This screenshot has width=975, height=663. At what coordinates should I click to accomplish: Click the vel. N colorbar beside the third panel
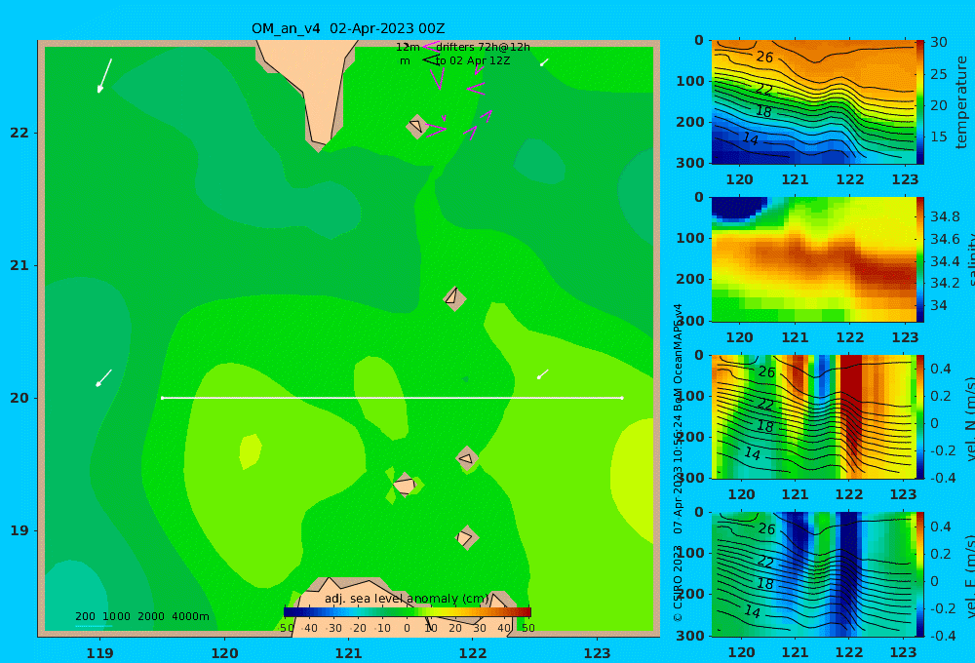pyautogui.click(x=919, y=416)
